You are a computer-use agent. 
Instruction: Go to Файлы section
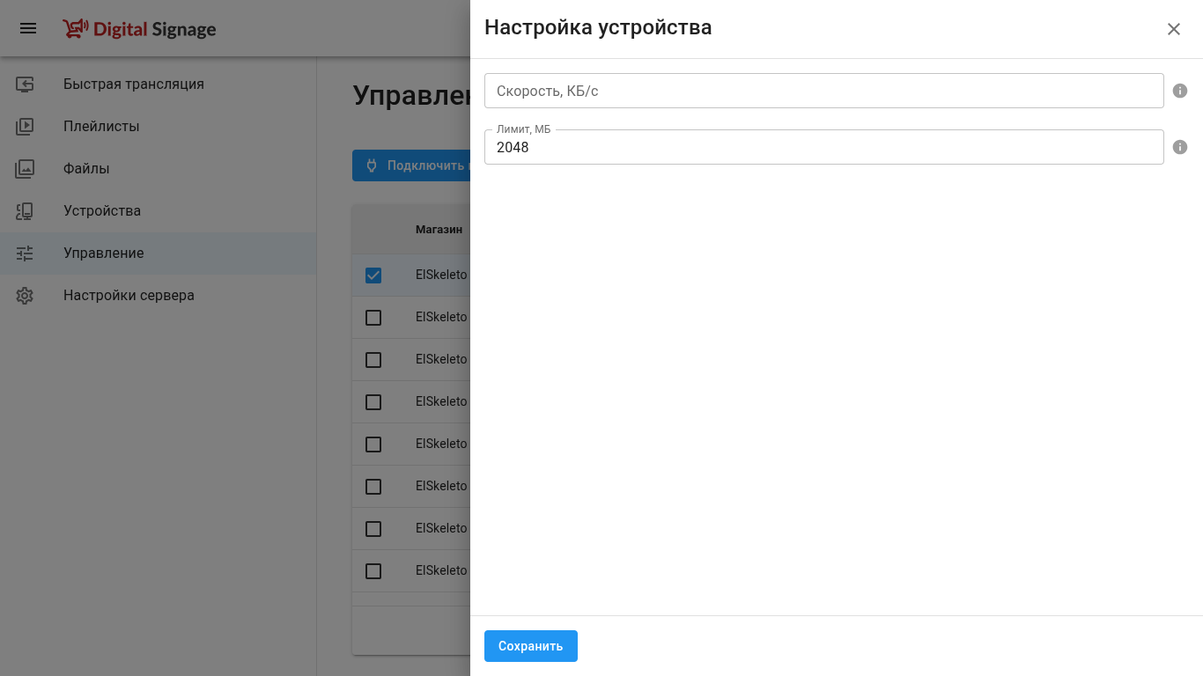tap(86, 169)
